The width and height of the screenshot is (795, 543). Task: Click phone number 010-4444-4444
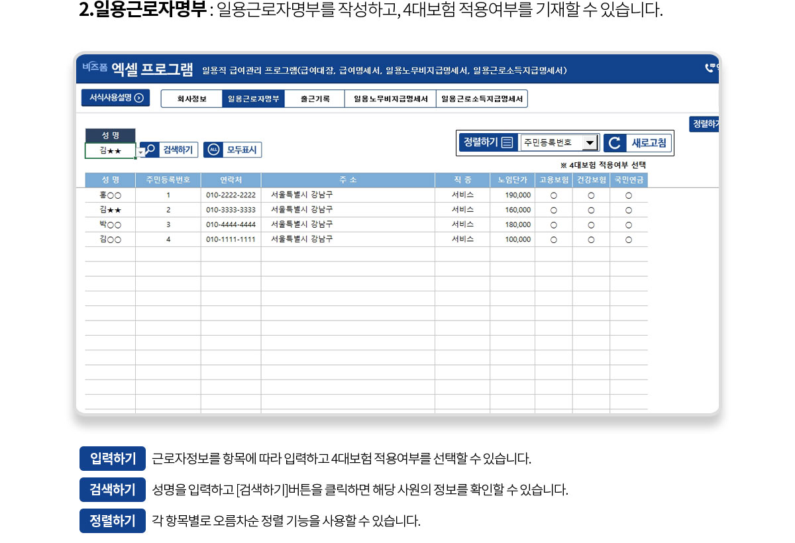click(231, 224)
